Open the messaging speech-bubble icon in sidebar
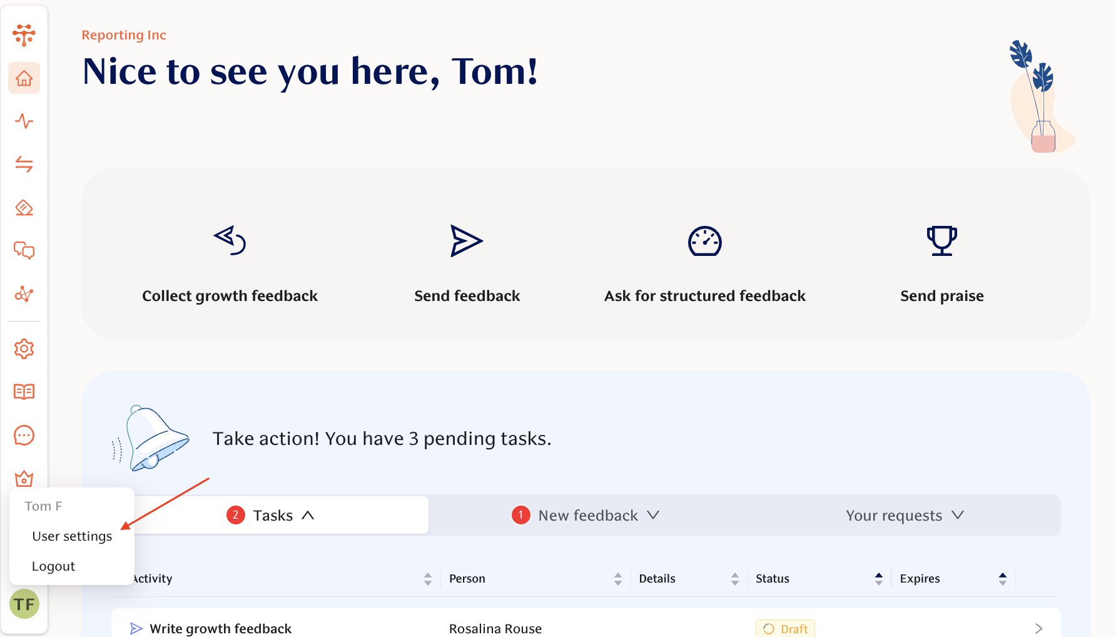Viewport: 1116px width, 637px height. pyautogui.click(x=24, y=435)
